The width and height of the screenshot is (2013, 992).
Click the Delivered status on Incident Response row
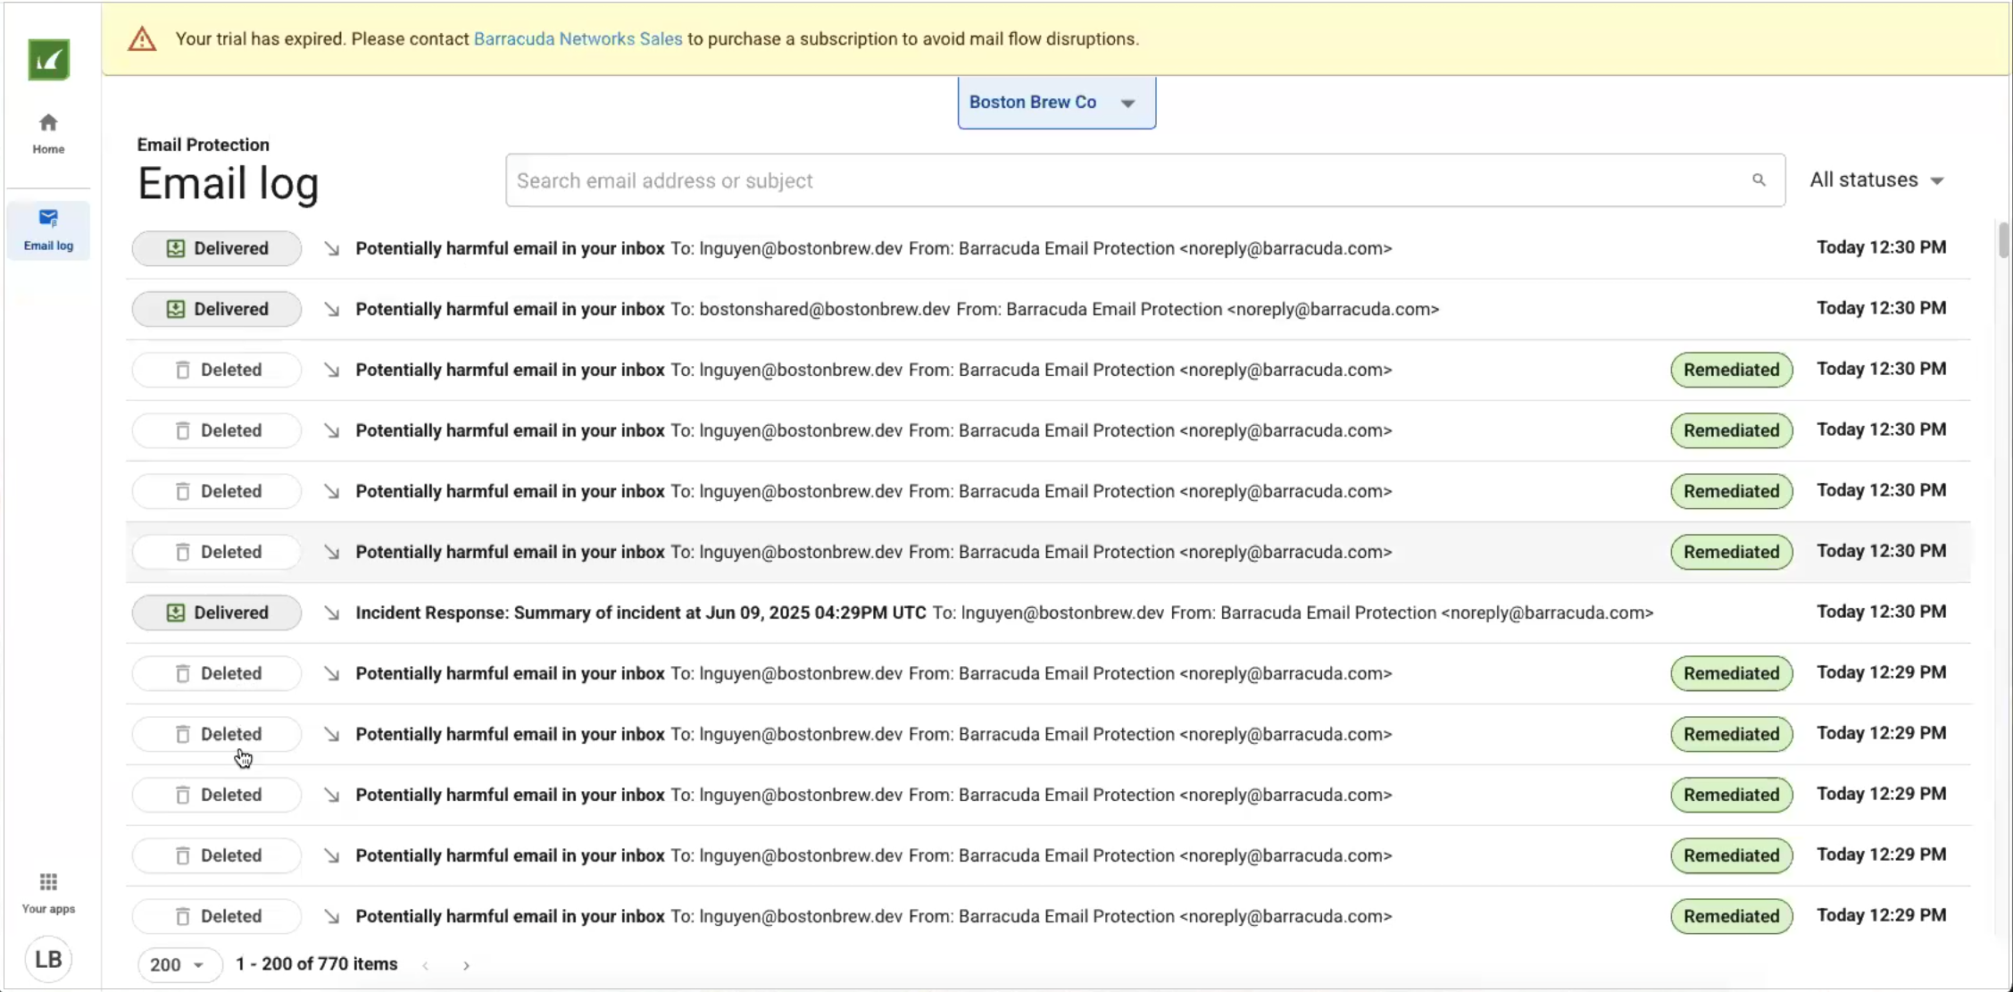click(x=217, y=613)
